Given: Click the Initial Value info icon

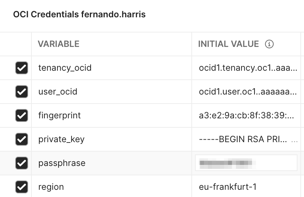Looking at the screenshot, I should pyautogui.click(x=269, y=44).
